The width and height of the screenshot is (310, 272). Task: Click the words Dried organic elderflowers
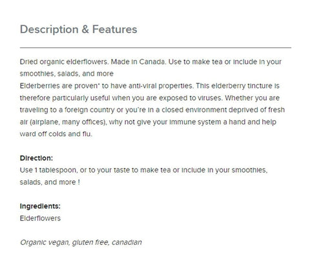(x=64, y=62)
